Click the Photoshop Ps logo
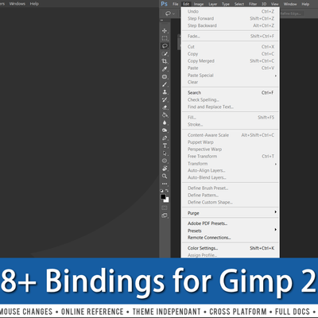This screenshot has width=318, height=318. 165,4
